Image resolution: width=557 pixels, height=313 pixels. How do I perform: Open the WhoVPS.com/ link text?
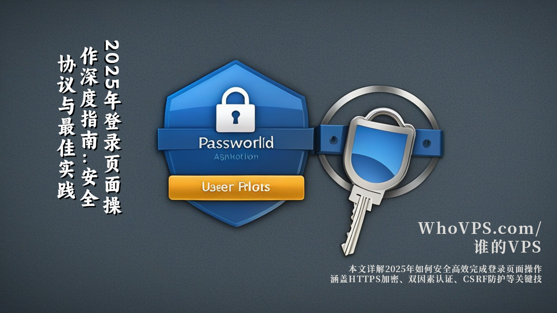tap(480, 228)
